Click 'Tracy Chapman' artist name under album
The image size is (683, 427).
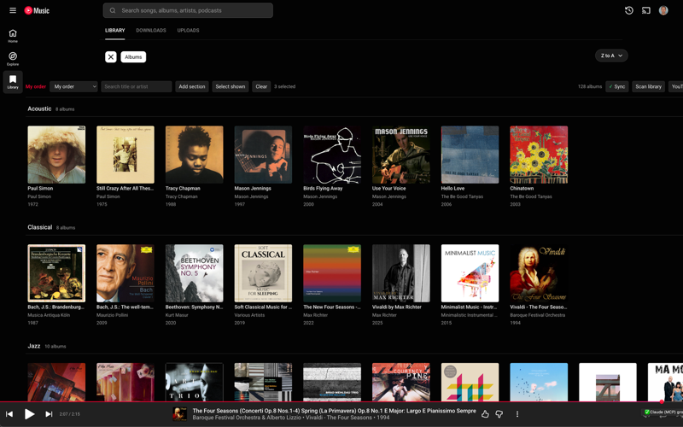(x=181, y=196)
